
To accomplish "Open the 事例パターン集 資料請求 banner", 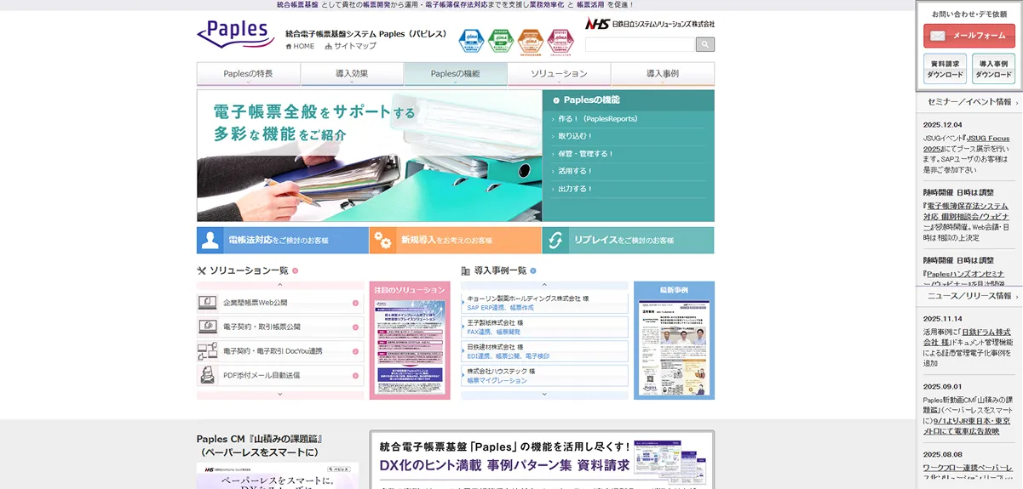I will point(542,459).
